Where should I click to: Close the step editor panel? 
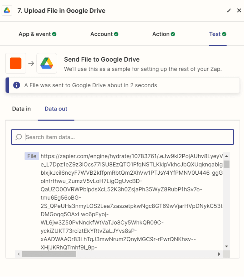(239, 10)
